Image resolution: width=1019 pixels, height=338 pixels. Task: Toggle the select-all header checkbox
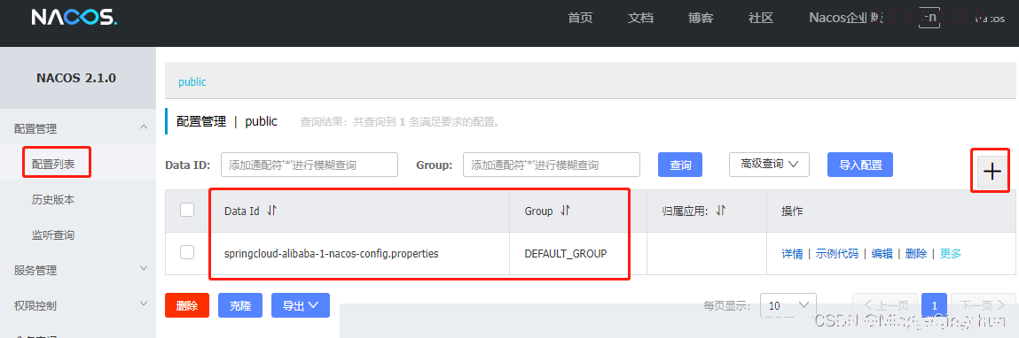(187, 210)
